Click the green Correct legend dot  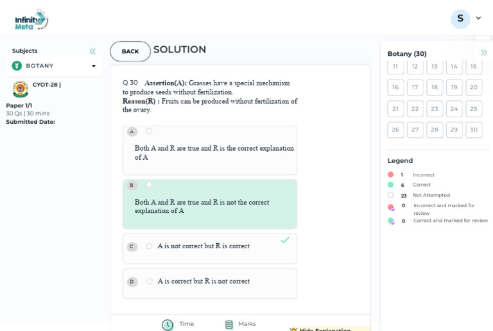pos(390,185)
